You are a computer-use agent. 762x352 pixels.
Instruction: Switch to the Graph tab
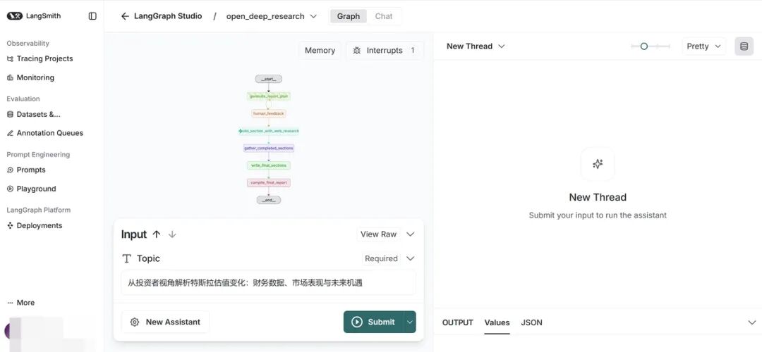pyautogui.click(x=349, y=16)
